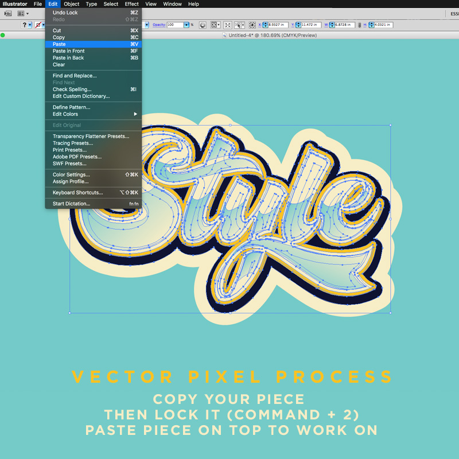Open Adobe Bridge from the toolbar icon
The width and height of the screenshot is (459, 459).
click(x=8, y=13)
